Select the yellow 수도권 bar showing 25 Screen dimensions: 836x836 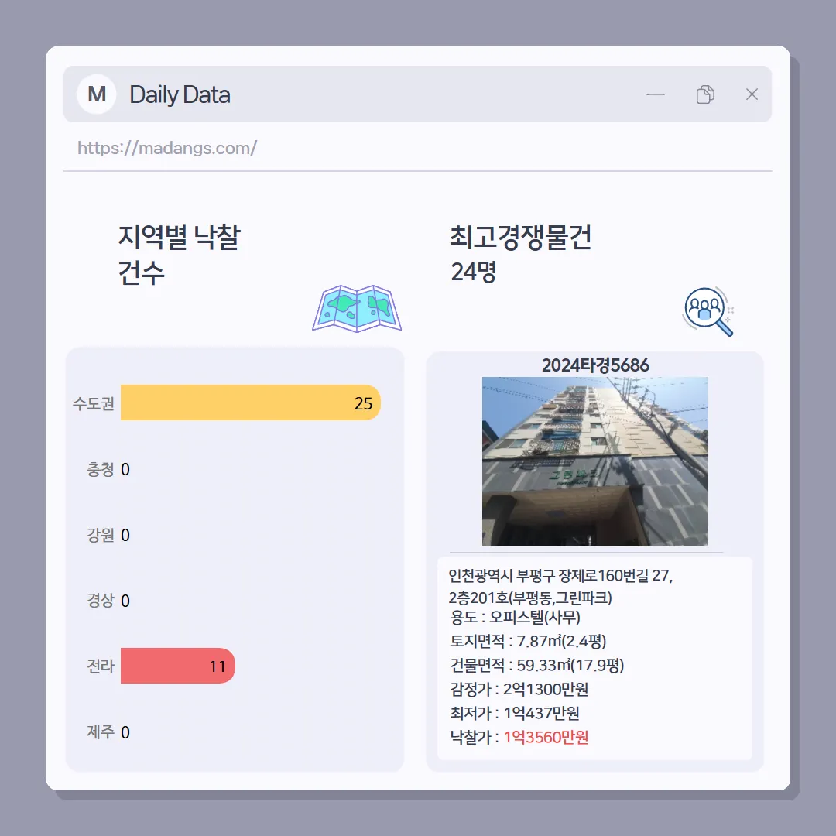(251, 403)
